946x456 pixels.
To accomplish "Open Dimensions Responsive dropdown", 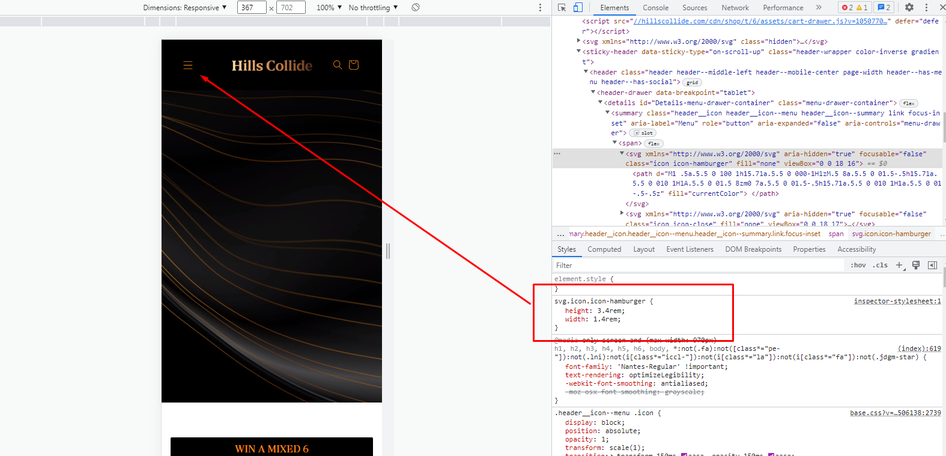I will click(185, 7).
